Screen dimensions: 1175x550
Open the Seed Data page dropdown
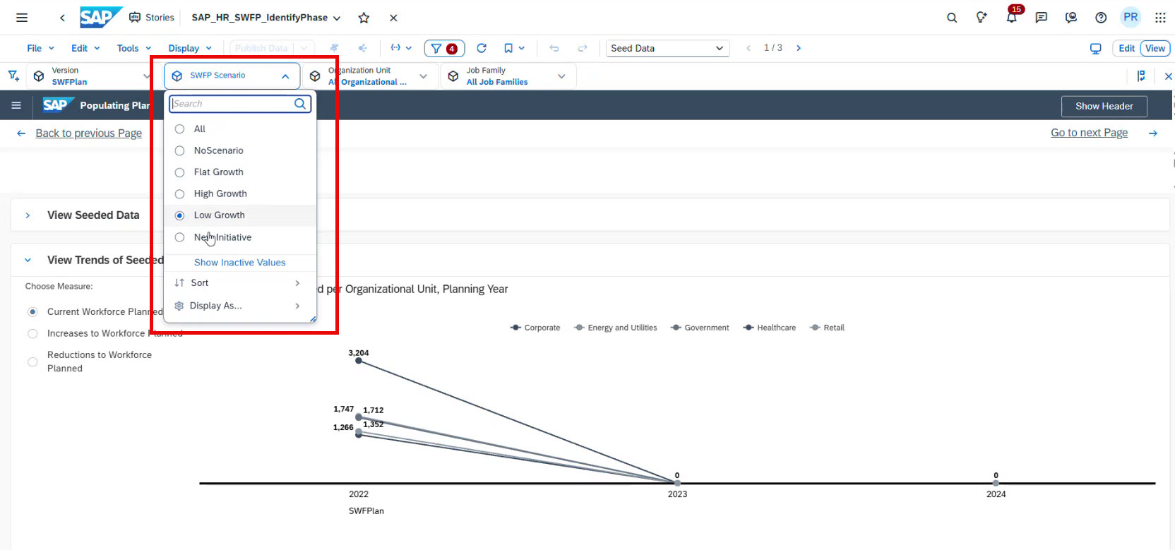coord(667,48)
